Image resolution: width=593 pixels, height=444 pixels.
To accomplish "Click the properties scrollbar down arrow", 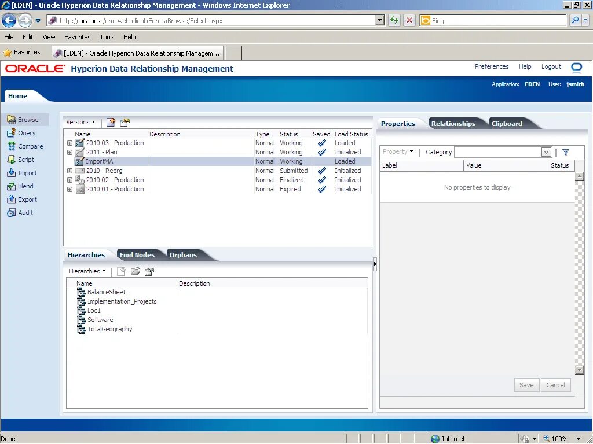I will 579,370.
